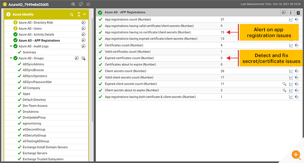The height and width of the screenshot is (163, 304).
Task: Open graph for Certificates count
Action: (x=291, y=45)
